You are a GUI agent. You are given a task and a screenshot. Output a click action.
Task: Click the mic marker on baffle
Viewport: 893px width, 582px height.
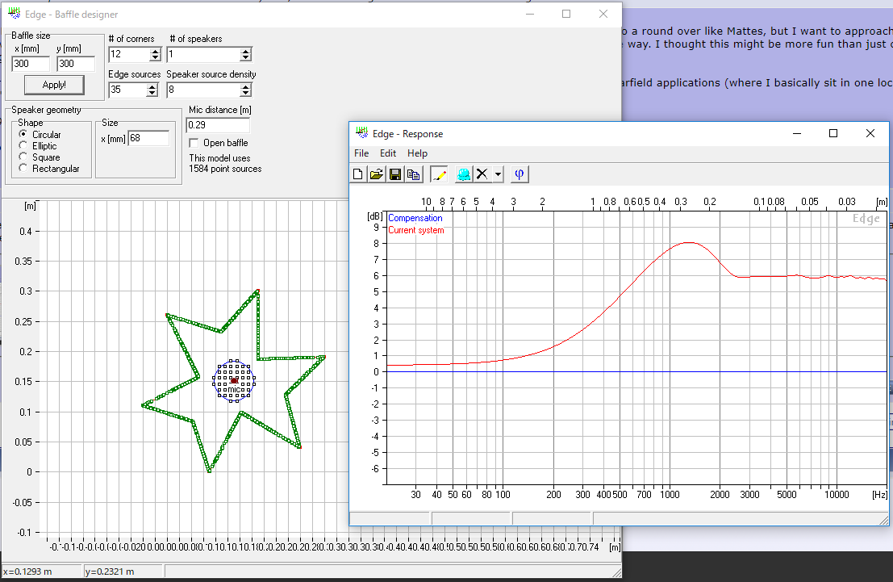pos(234,380)
